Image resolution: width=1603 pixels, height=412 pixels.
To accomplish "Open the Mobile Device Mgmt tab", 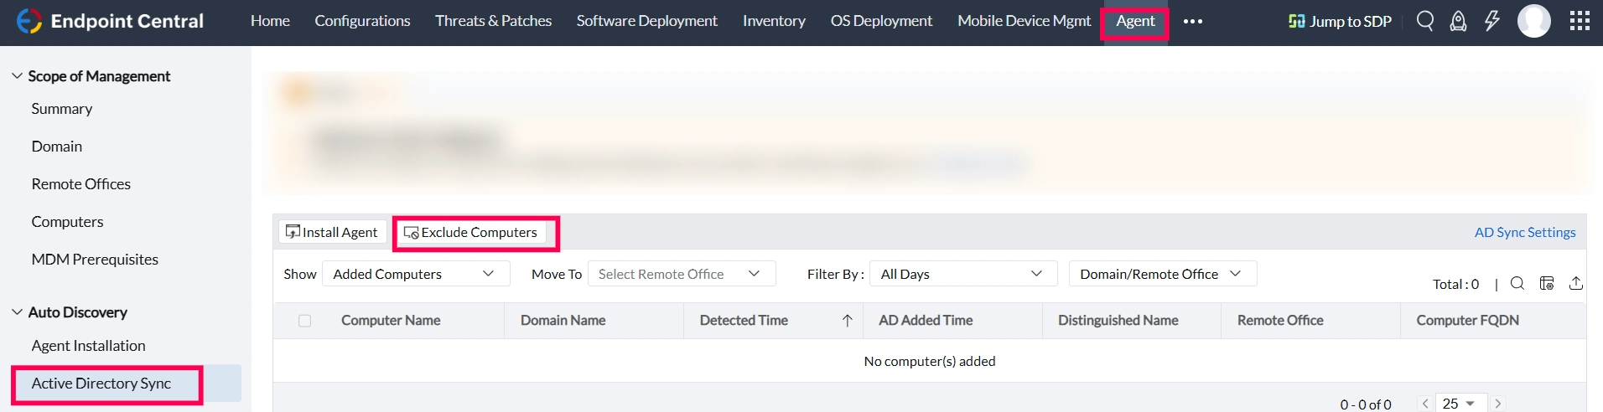I will click(x=1024, y=21).
